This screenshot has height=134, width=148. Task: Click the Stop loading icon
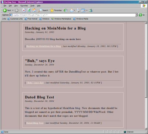click(x=24, y=10)
